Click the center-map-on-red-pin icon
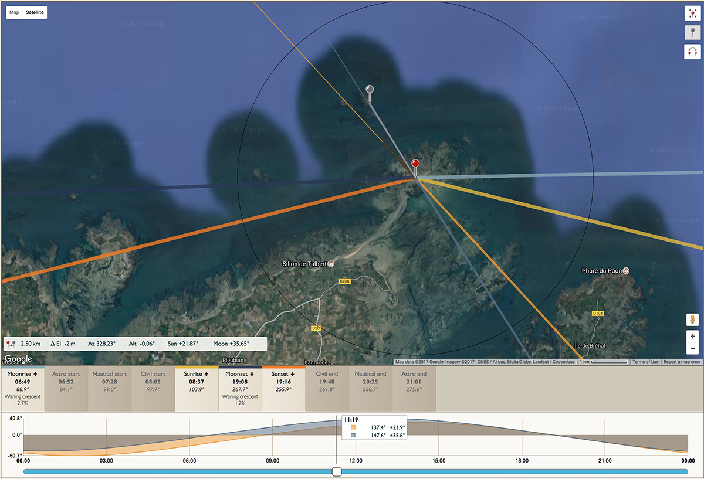This screenshot has height=479, width=704. [x=692, y=14]
